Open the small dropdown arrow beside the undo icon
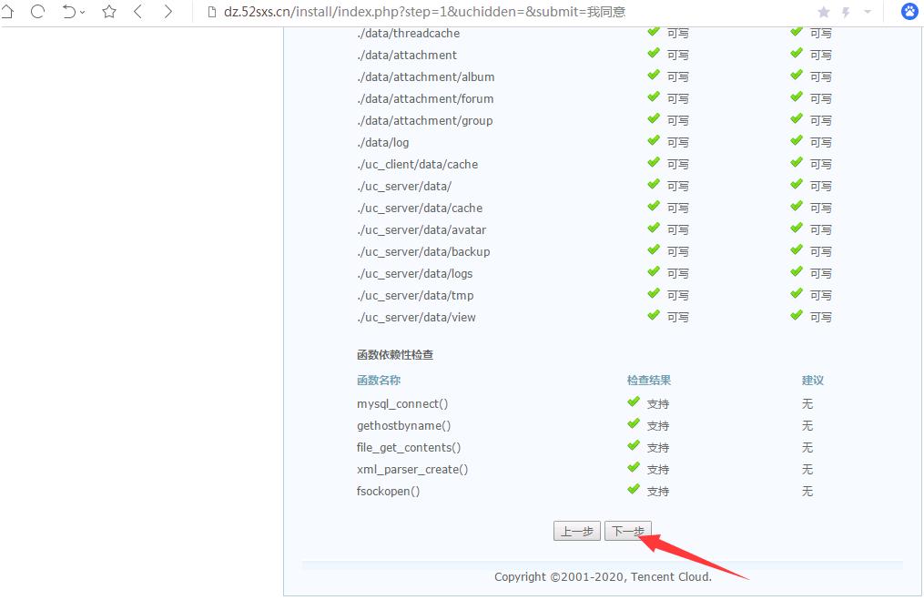The width and height of the screenshot is (924, 600). pos(82,13)
